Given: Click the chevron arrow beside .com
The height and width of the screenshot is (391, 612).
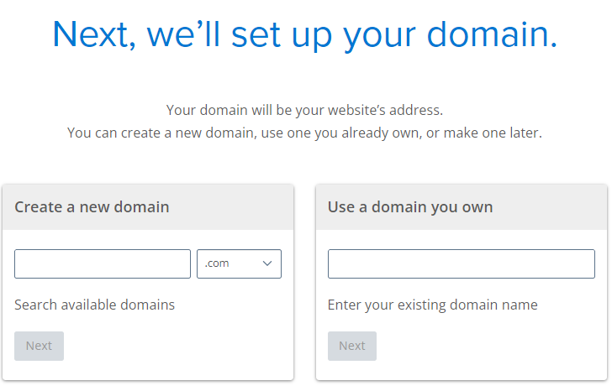Looking at the screenshot, I should point(267,263).
